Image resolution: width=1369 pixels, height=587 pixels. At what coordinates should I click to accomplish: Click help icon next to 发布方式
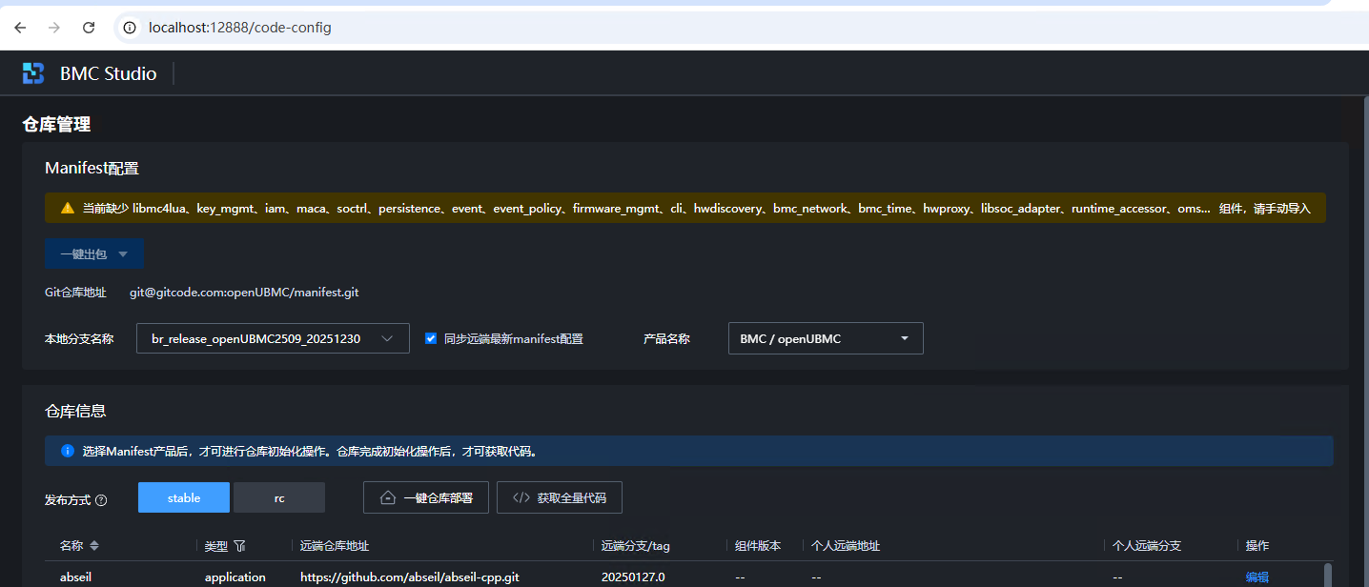click(101, 500)
